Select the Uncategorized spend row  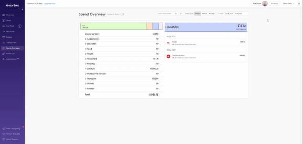[122, 34]
